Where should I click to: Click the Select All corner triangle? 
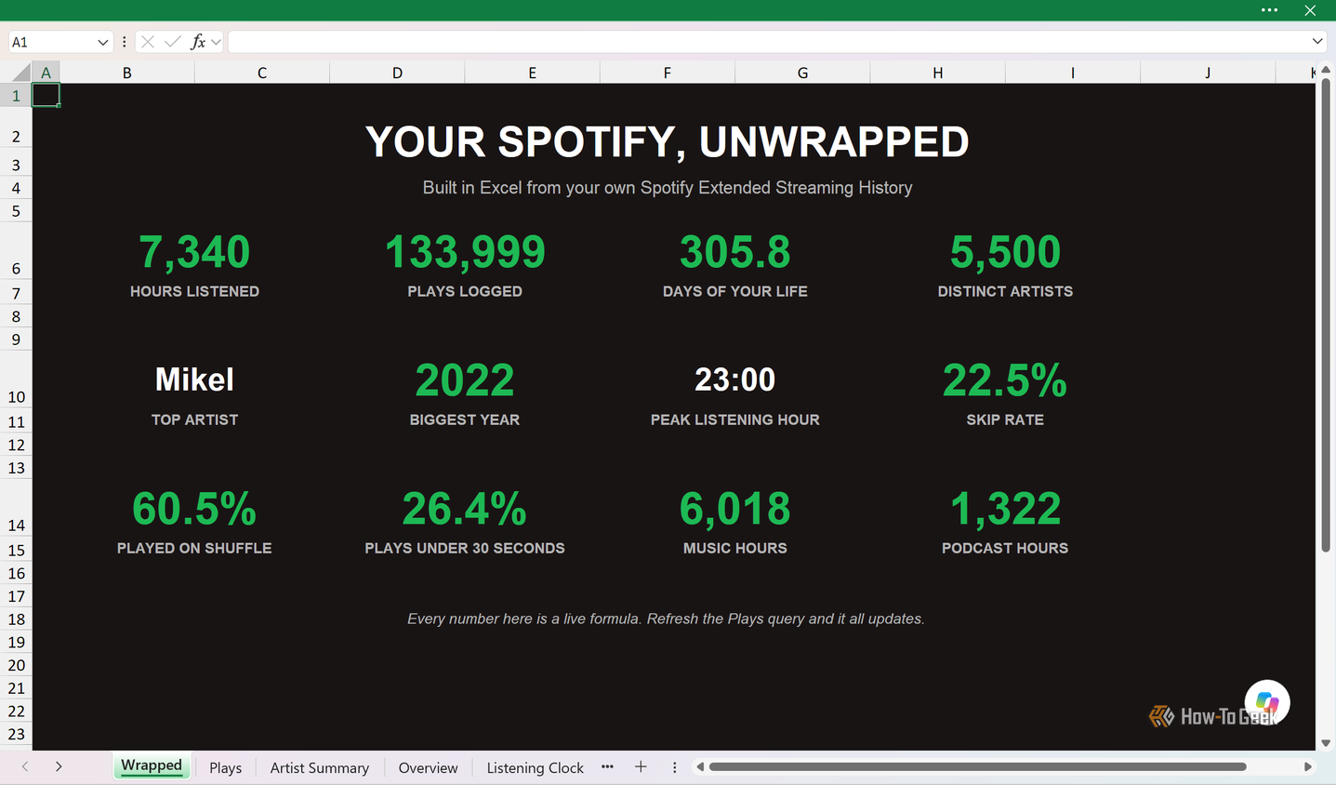[x=21, y=73]
